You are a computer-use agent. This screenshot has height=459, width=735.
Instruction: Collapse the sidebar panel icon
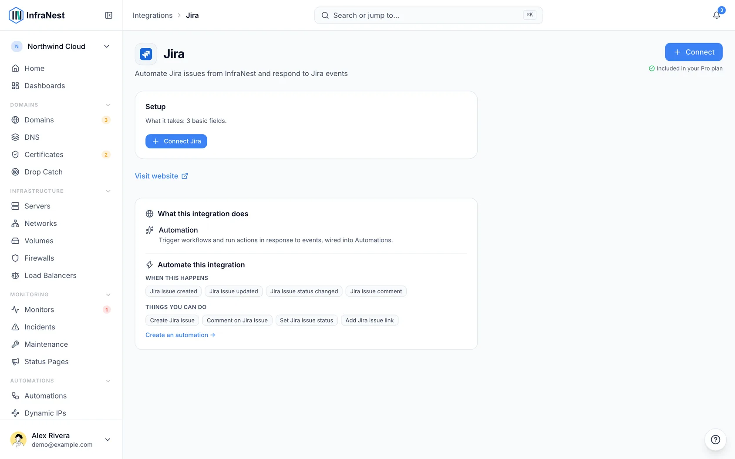tap(109, 15)
